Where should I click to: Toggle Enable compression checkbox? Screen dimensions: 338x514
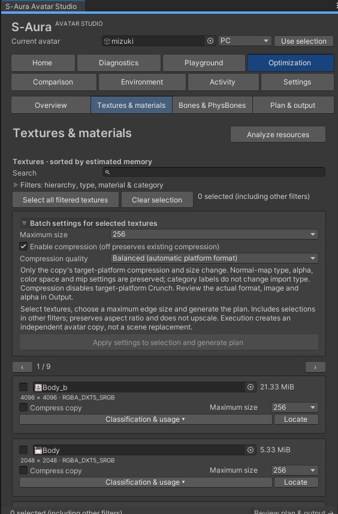click(23, 246)
